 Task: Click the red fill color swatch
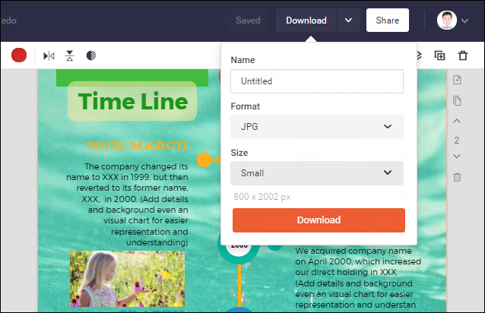pos(19,55)
